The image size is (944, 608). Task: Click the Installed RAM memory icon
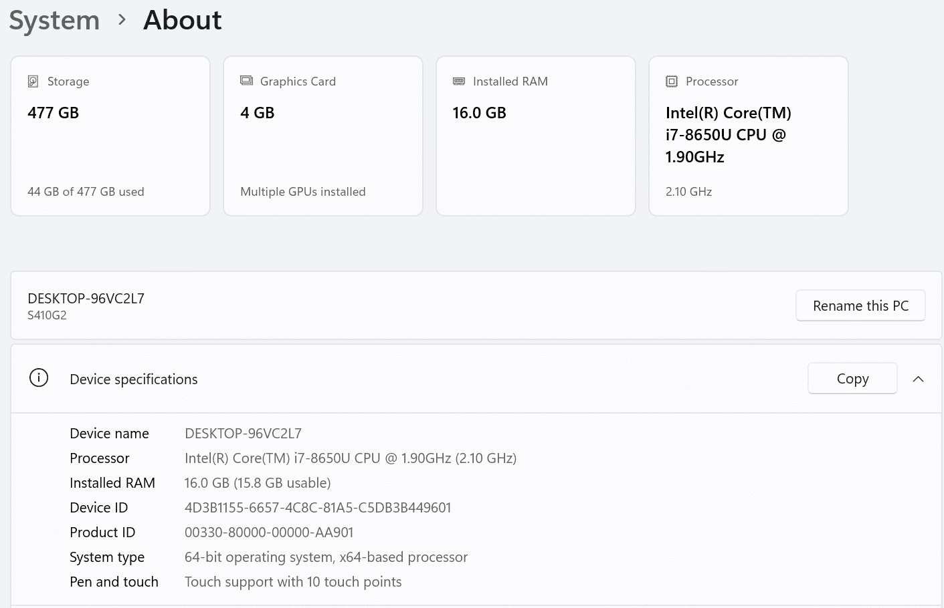tap(459, 82)
